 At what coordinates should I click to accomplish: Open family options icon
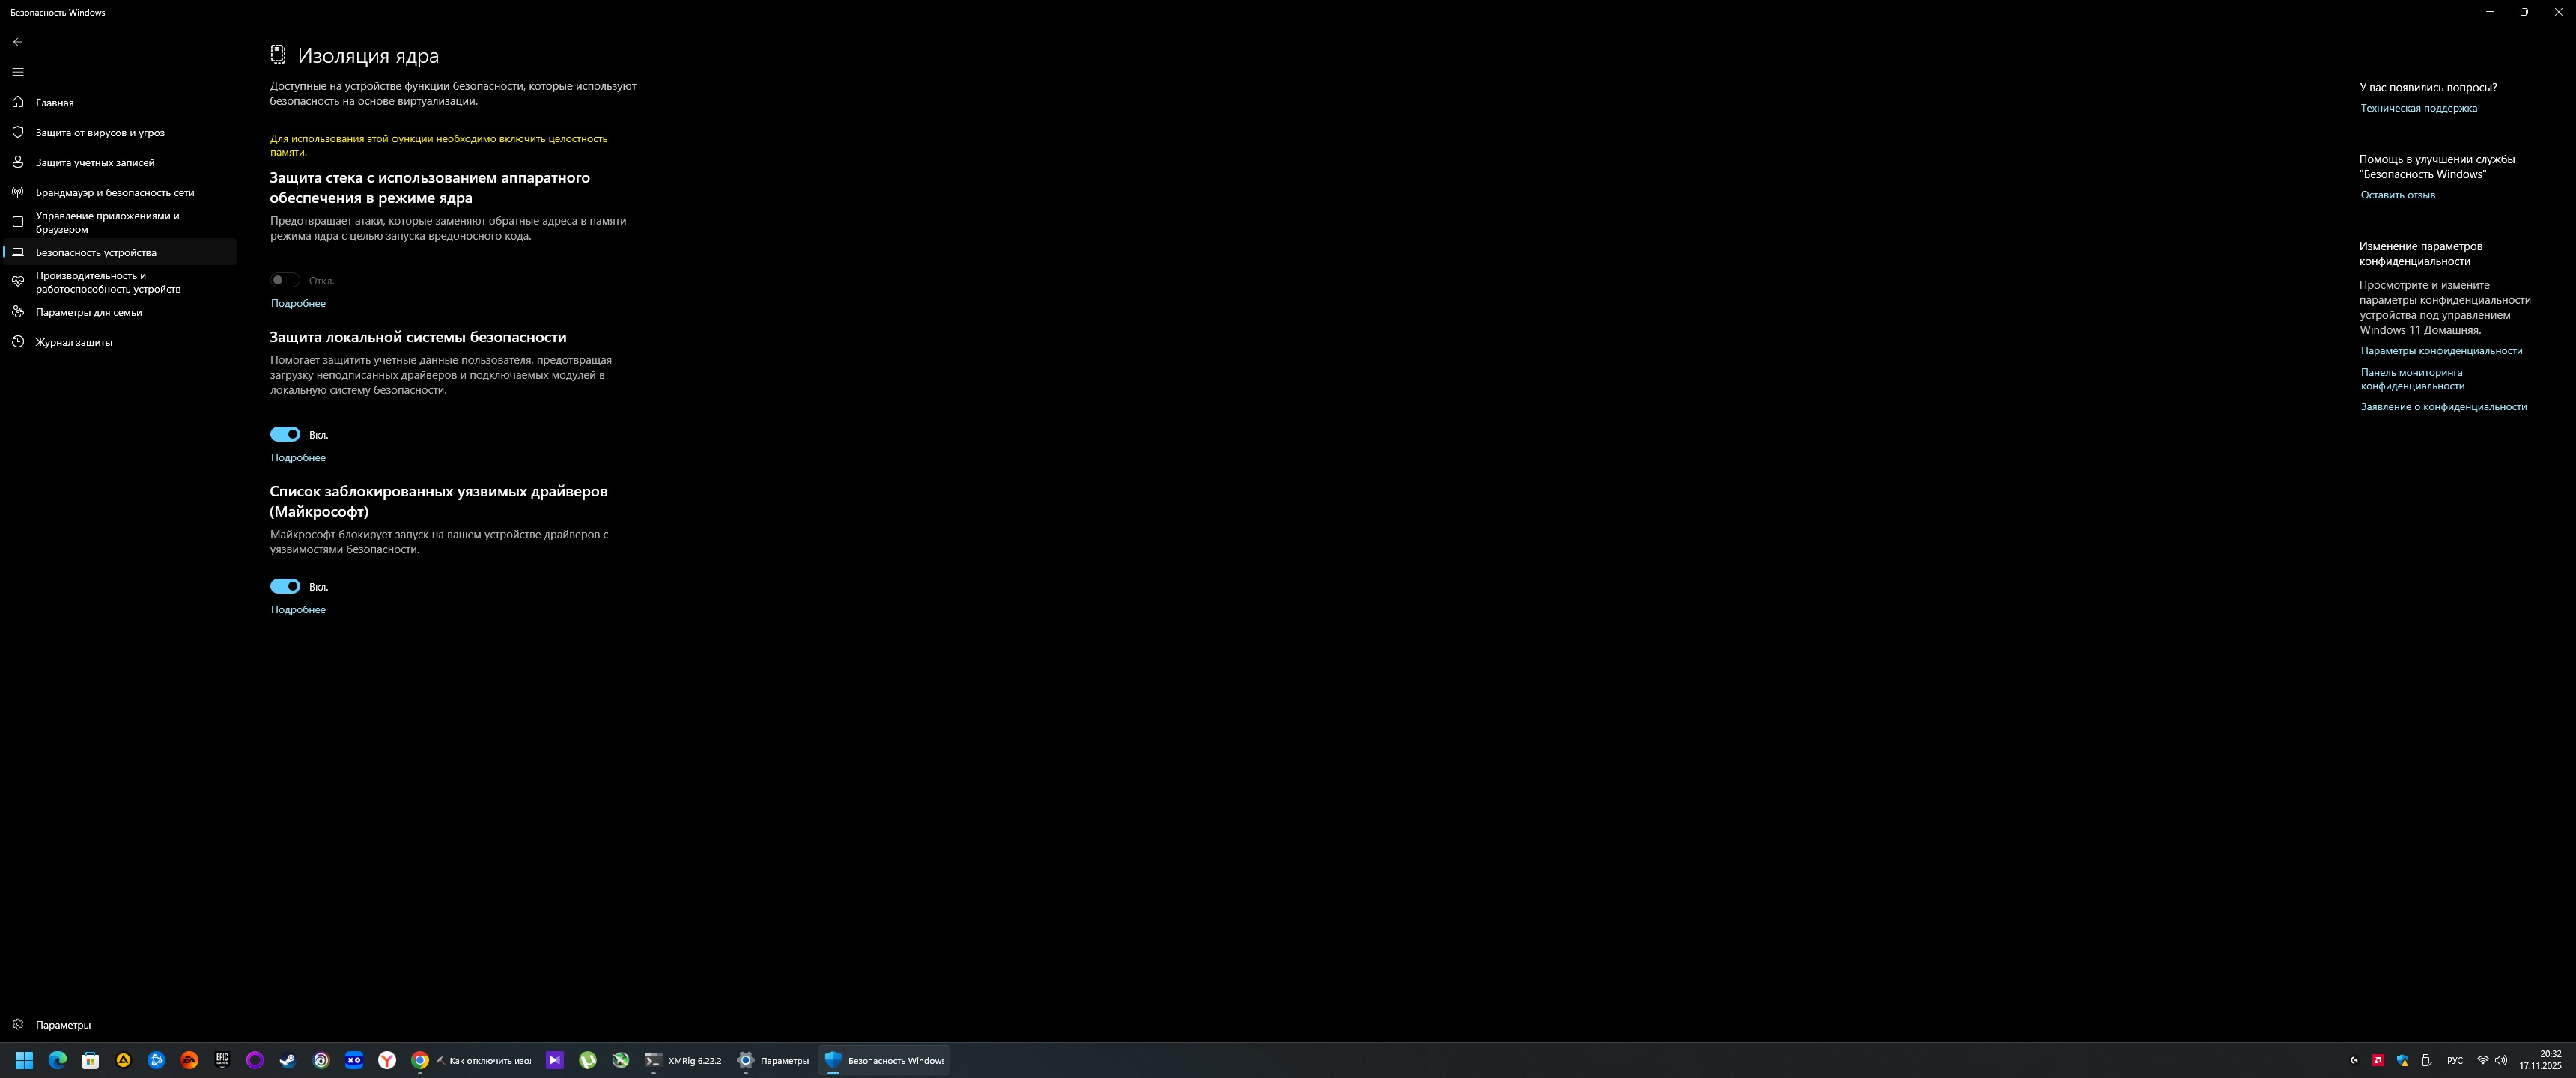tap(18, 312)
